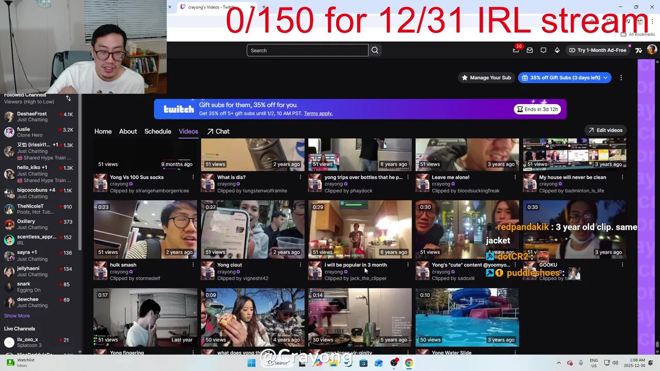Click the Get Bits diamond icon

(557, 50)
